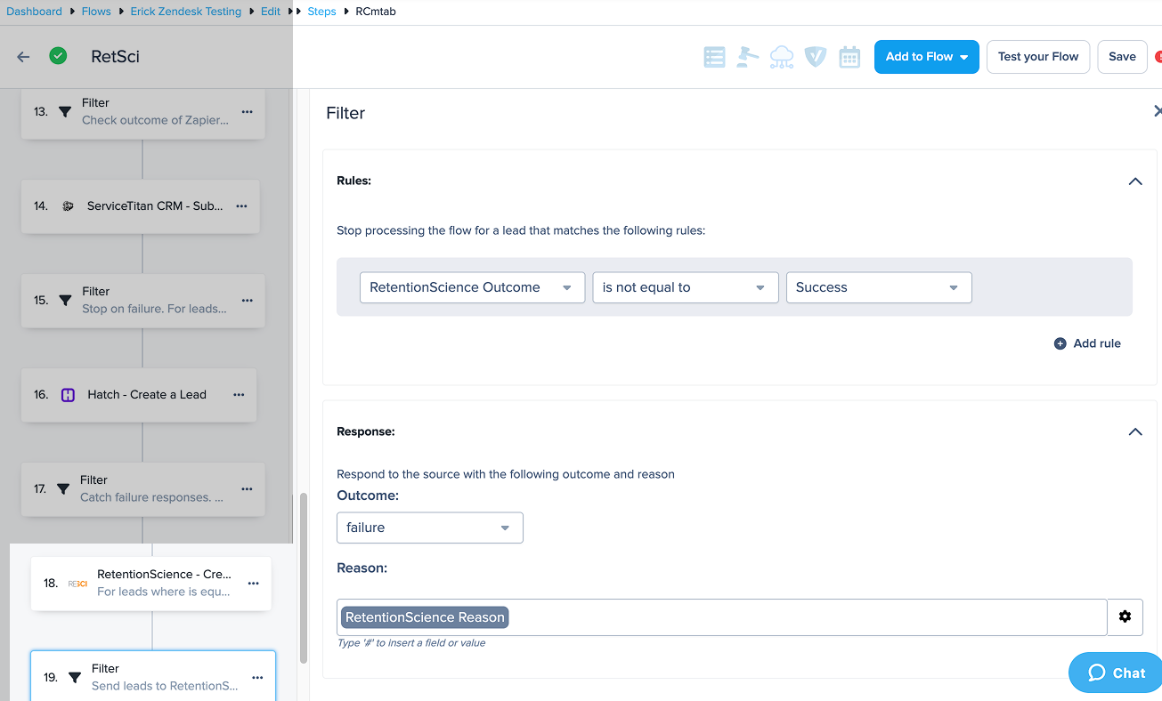The height and width of the screenshot is (701, 1162).
Task: Click the Test your Flow button
Action: coord(1038,57)
